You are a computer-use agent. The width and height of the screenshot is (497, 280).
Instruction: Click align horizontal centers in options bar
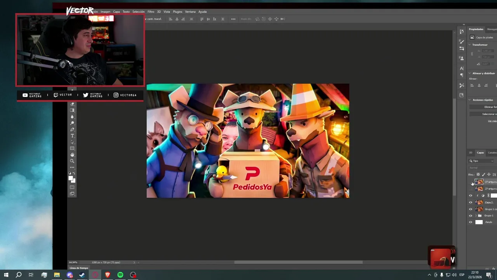177,19
